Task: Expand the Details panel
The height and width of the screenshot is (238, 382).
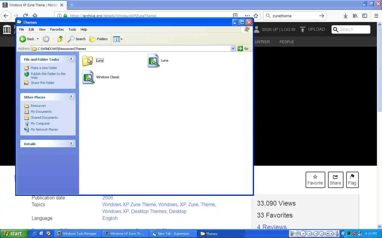Action: point(71,143)
